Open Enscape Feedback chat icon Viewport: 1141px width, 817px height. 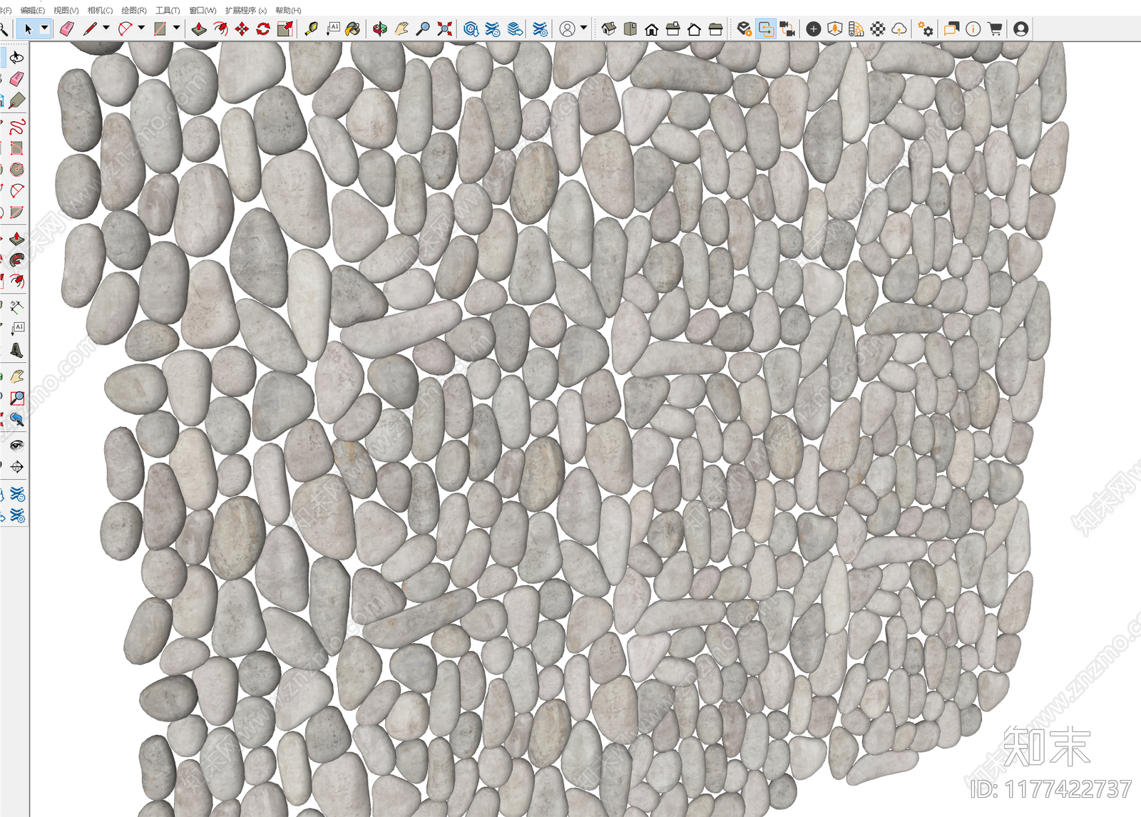951,29
